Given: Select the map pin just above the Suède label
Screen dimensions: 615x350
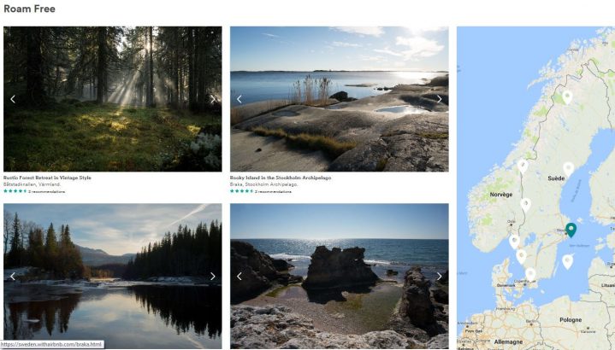Looking at the screenshot, I should click(568, 169).
